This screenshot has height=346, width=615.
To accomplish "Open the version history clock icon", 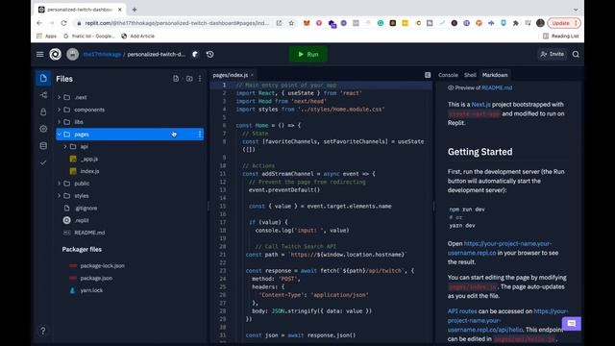I will click(x=210, y=54).
